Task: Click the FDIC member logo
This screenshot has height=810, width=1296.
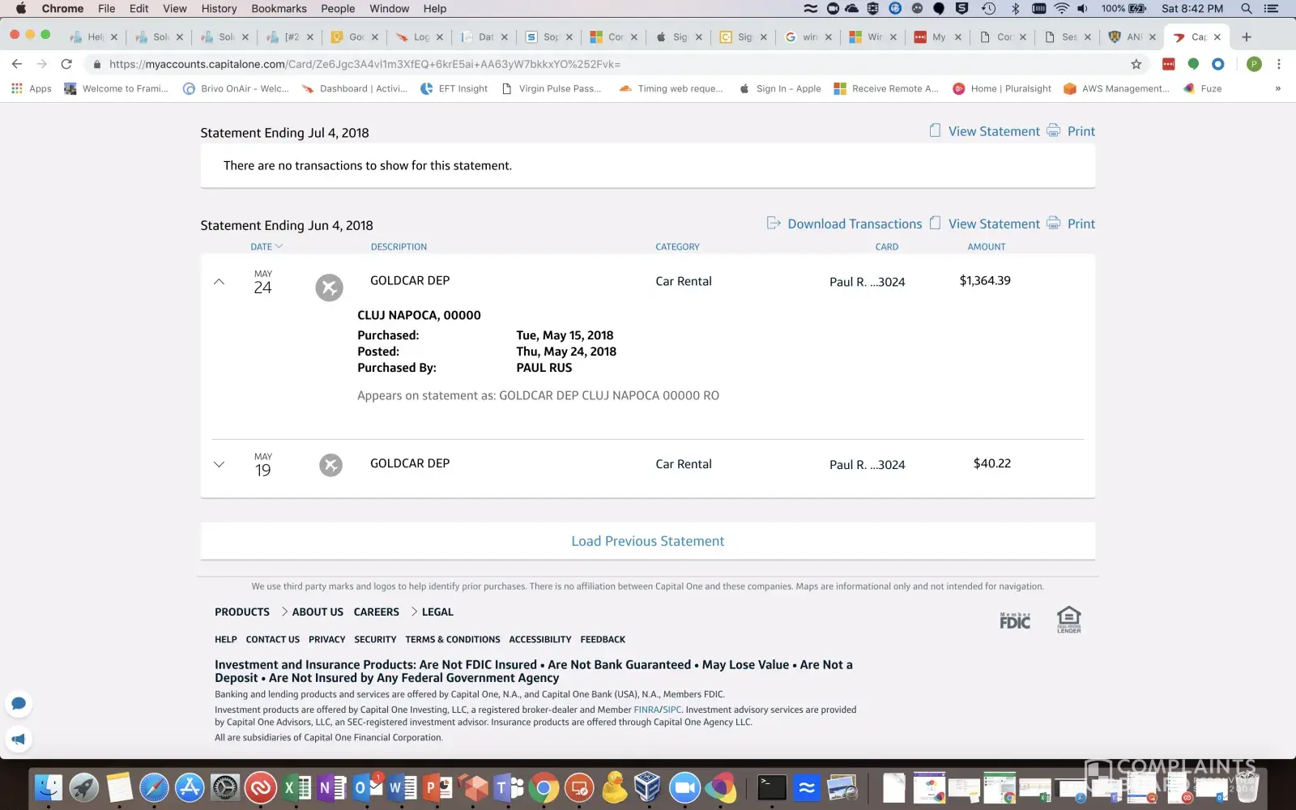Action: [1015, 621]
